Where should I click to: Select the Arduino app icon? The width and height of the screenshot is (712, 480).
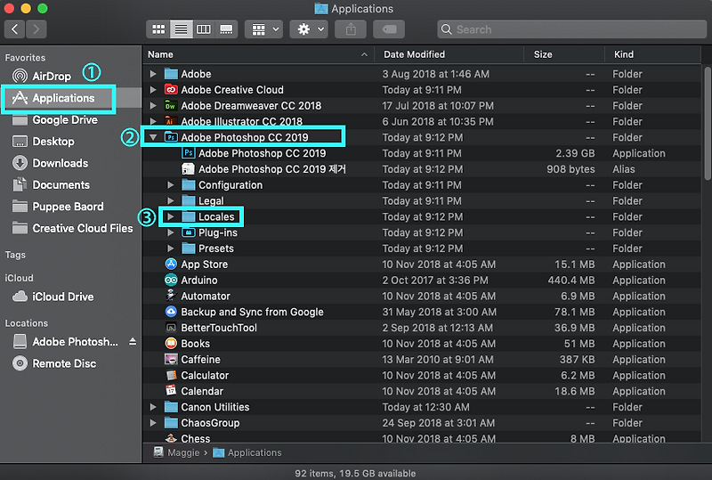tap(171, 280)
